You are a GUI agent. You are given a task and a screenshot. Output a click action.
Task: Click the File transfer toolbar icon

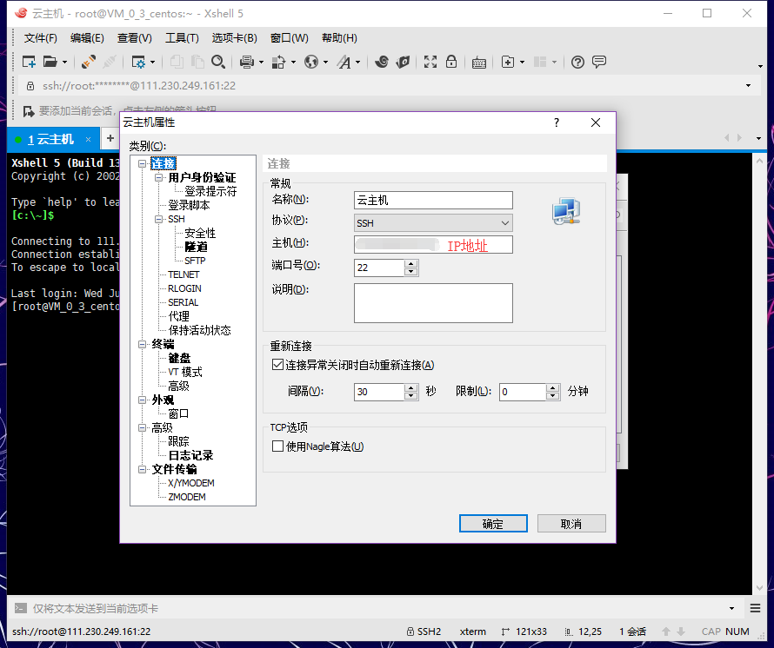pyautogui.click(x=278, y=63)
